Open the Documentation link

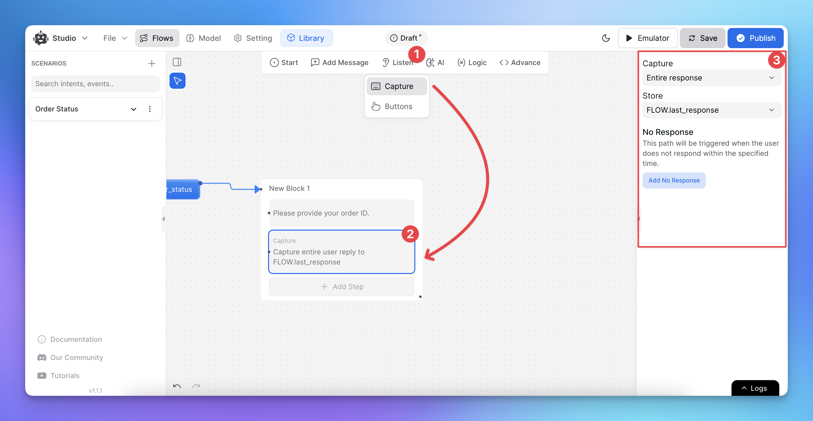point(70,339)
